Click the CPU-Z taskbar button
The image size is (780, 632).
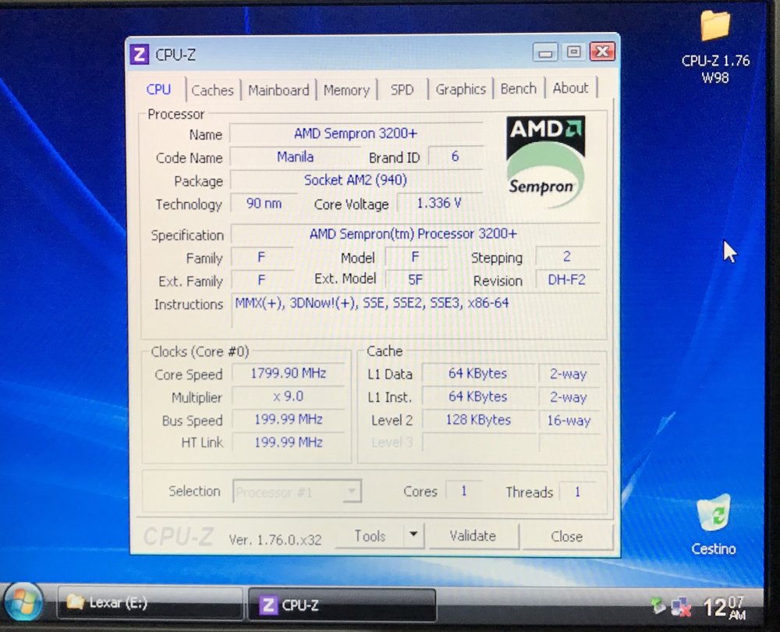click(x=341, y=605)
